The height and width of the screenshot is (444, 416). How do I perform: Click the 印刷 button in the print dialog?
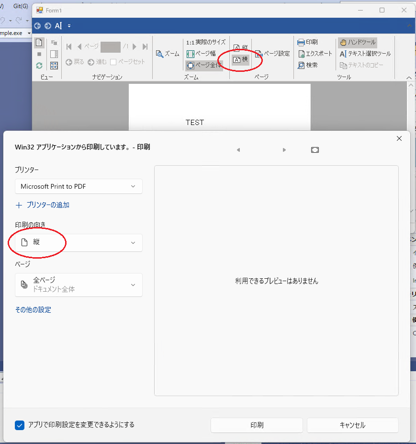(x=257, y=425)
